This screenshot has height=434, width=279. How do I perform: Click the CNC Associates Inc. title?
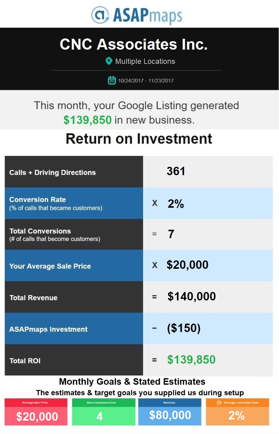pyautogui.click(x=134, y=44)
